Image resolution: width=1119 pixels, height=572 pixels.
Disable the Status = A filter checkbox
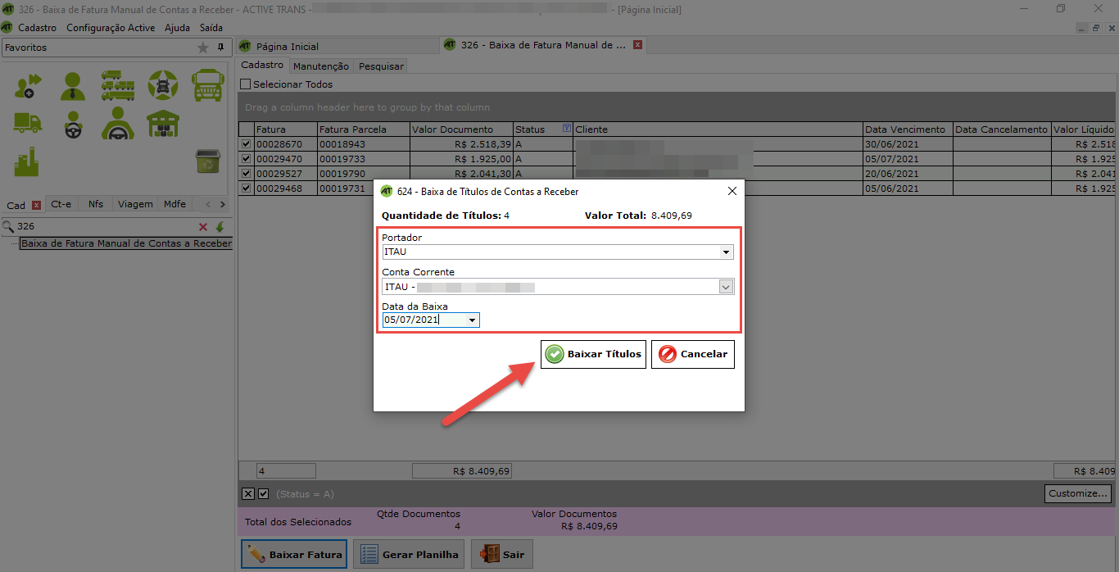(263, 494)
